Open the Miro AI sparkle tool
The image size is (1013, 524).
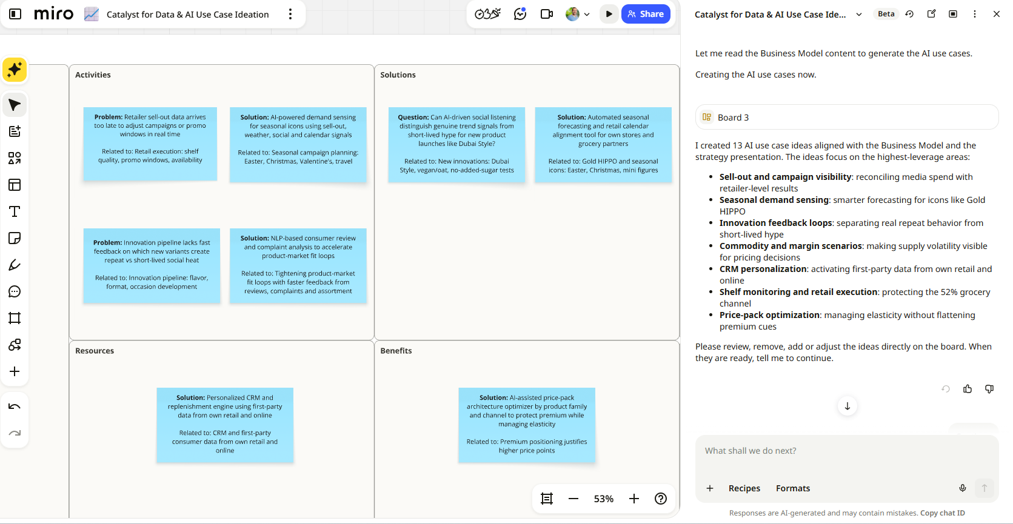coord(15,70)
